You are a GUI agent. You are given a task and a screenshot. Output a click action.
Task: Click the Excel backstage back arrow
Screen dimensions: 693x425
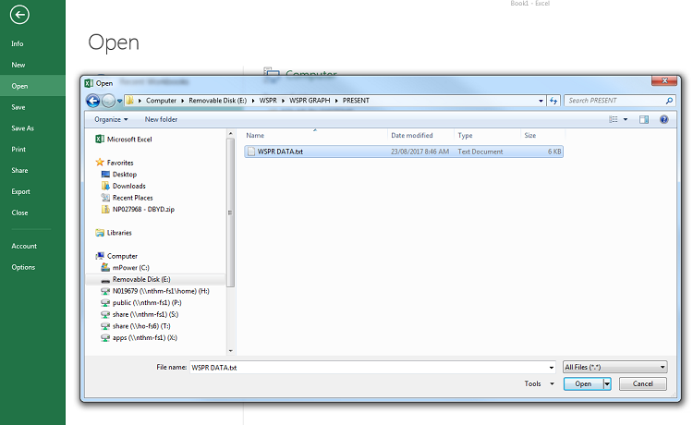(20, 15)
